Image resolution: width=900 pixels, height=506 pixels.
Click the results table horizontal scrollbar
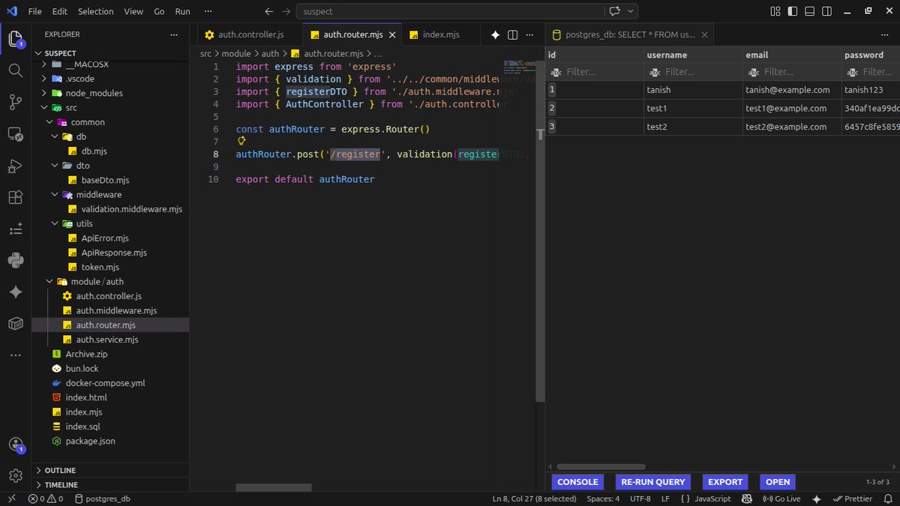(600, 466)
